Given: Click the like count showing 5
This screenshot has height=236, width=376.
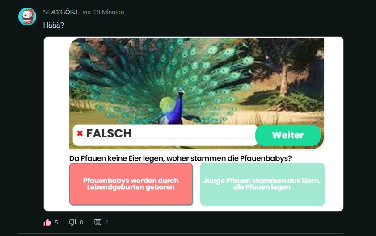Looking at the screenshot, I should click(56, 223).
